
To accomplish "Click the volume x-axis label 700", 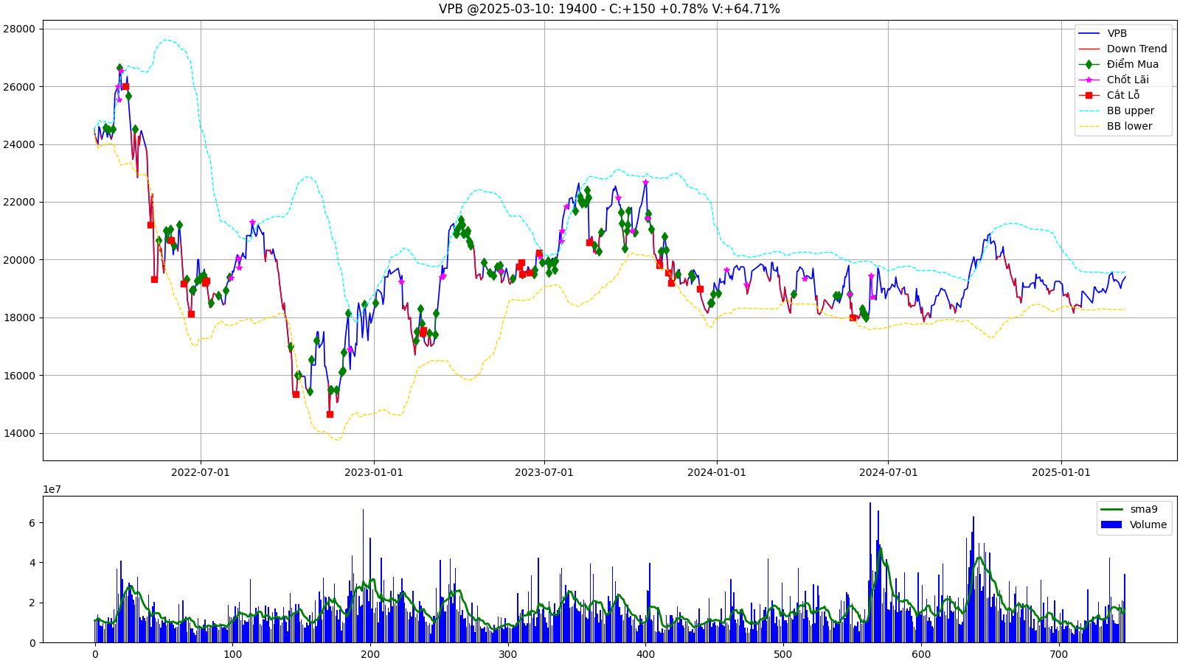I will click(x=1058, y=654).
